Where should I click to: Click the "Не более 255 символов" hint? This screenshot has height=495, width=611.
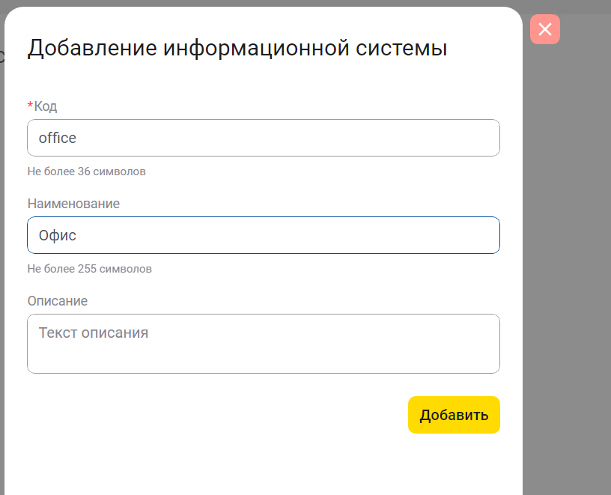point(89,269)
